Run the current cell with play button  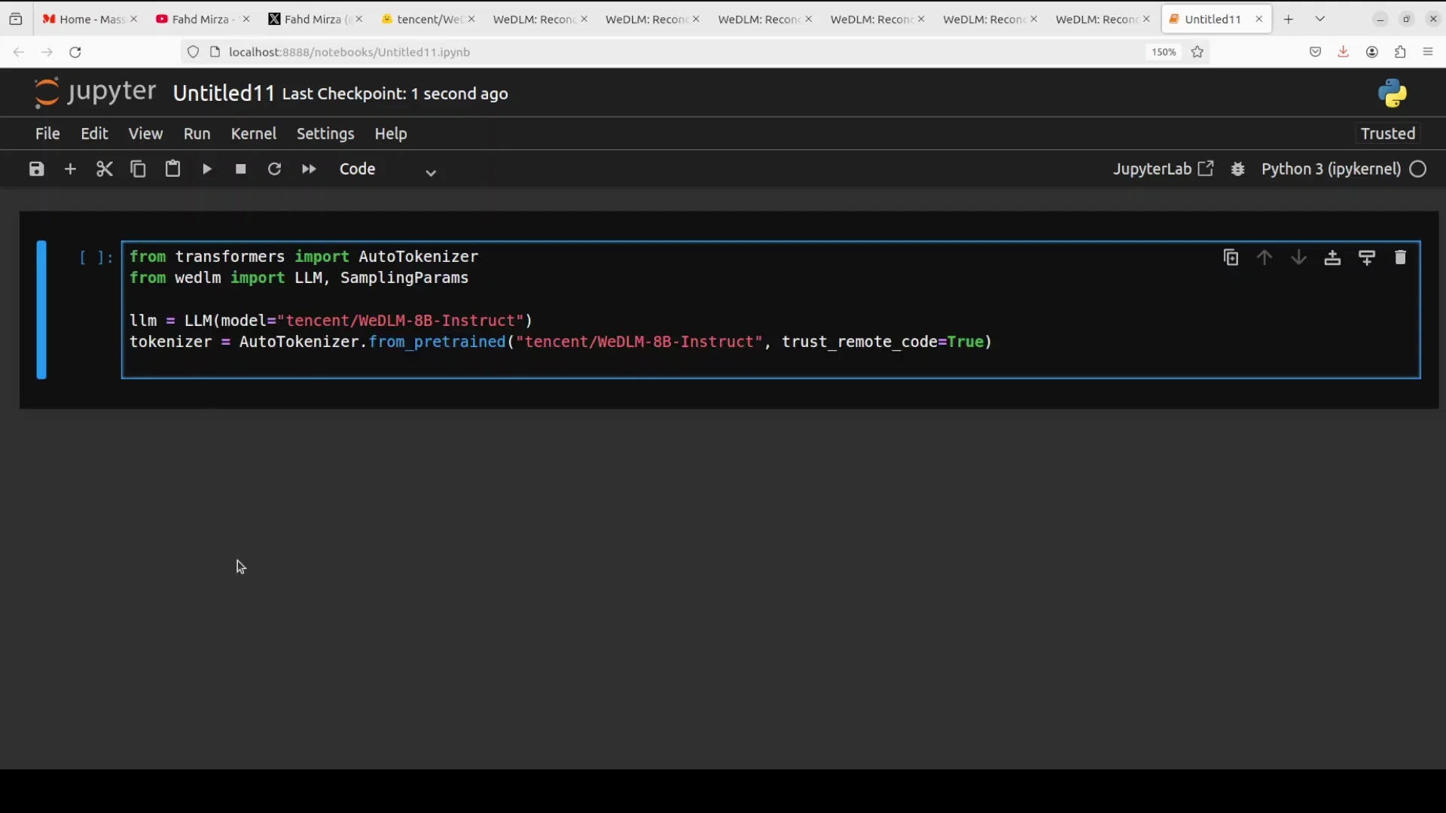206,169
